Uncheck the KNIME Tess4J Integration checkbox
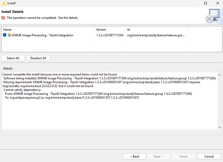 5,35
